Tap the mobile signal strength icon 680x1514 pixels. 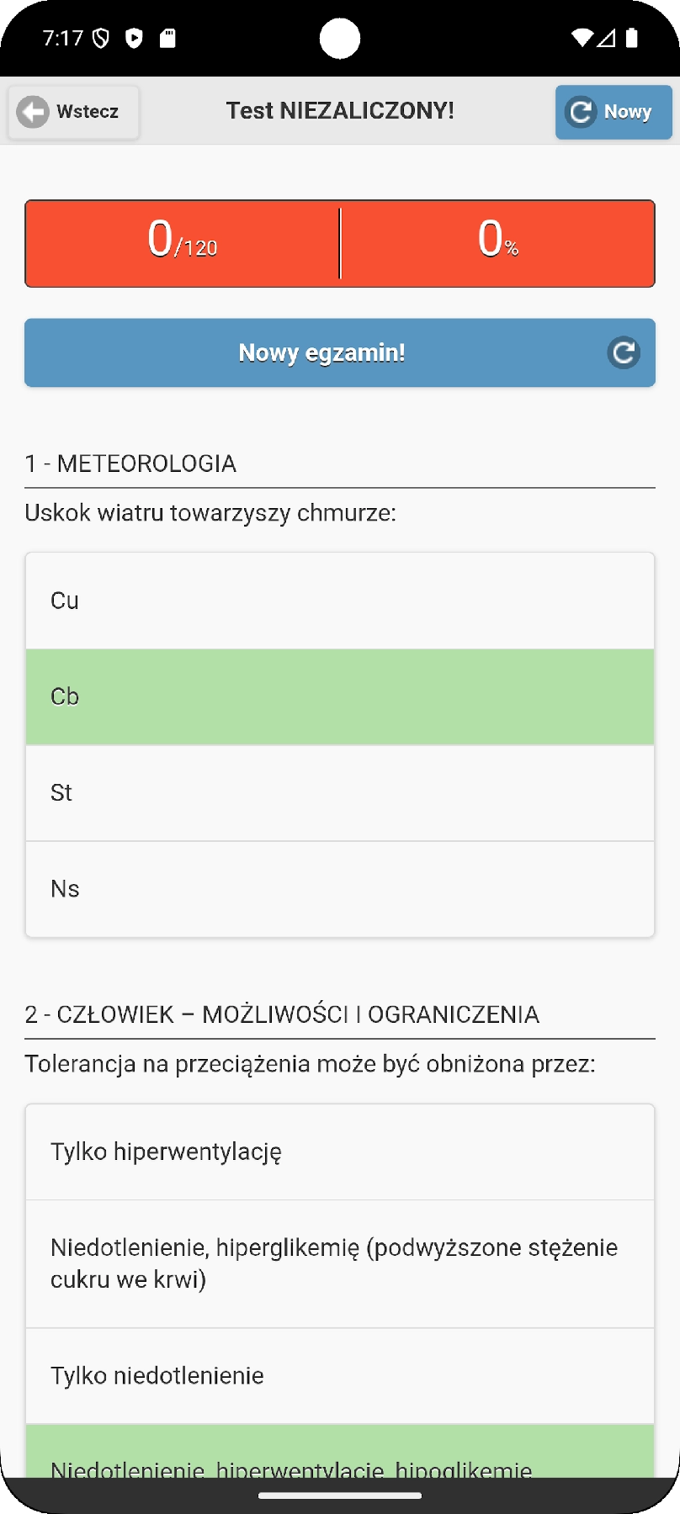coord(606,38)
